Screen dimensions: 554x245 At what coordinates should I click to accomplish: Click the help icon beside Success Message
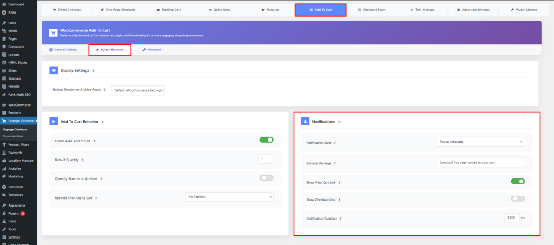click(x=335, y=163)
